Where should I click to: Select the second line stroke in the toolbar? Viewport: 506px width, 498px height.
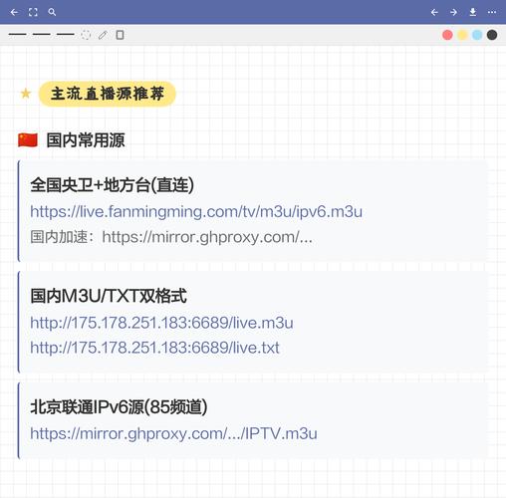(x=42, y=34)
